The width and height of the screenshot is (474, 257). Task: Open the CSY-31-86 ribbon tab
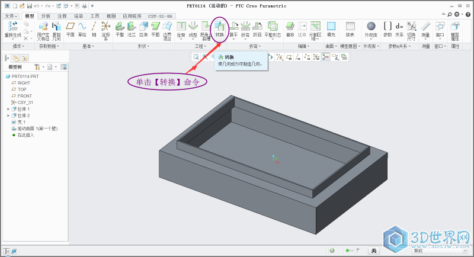pos(160,16)
